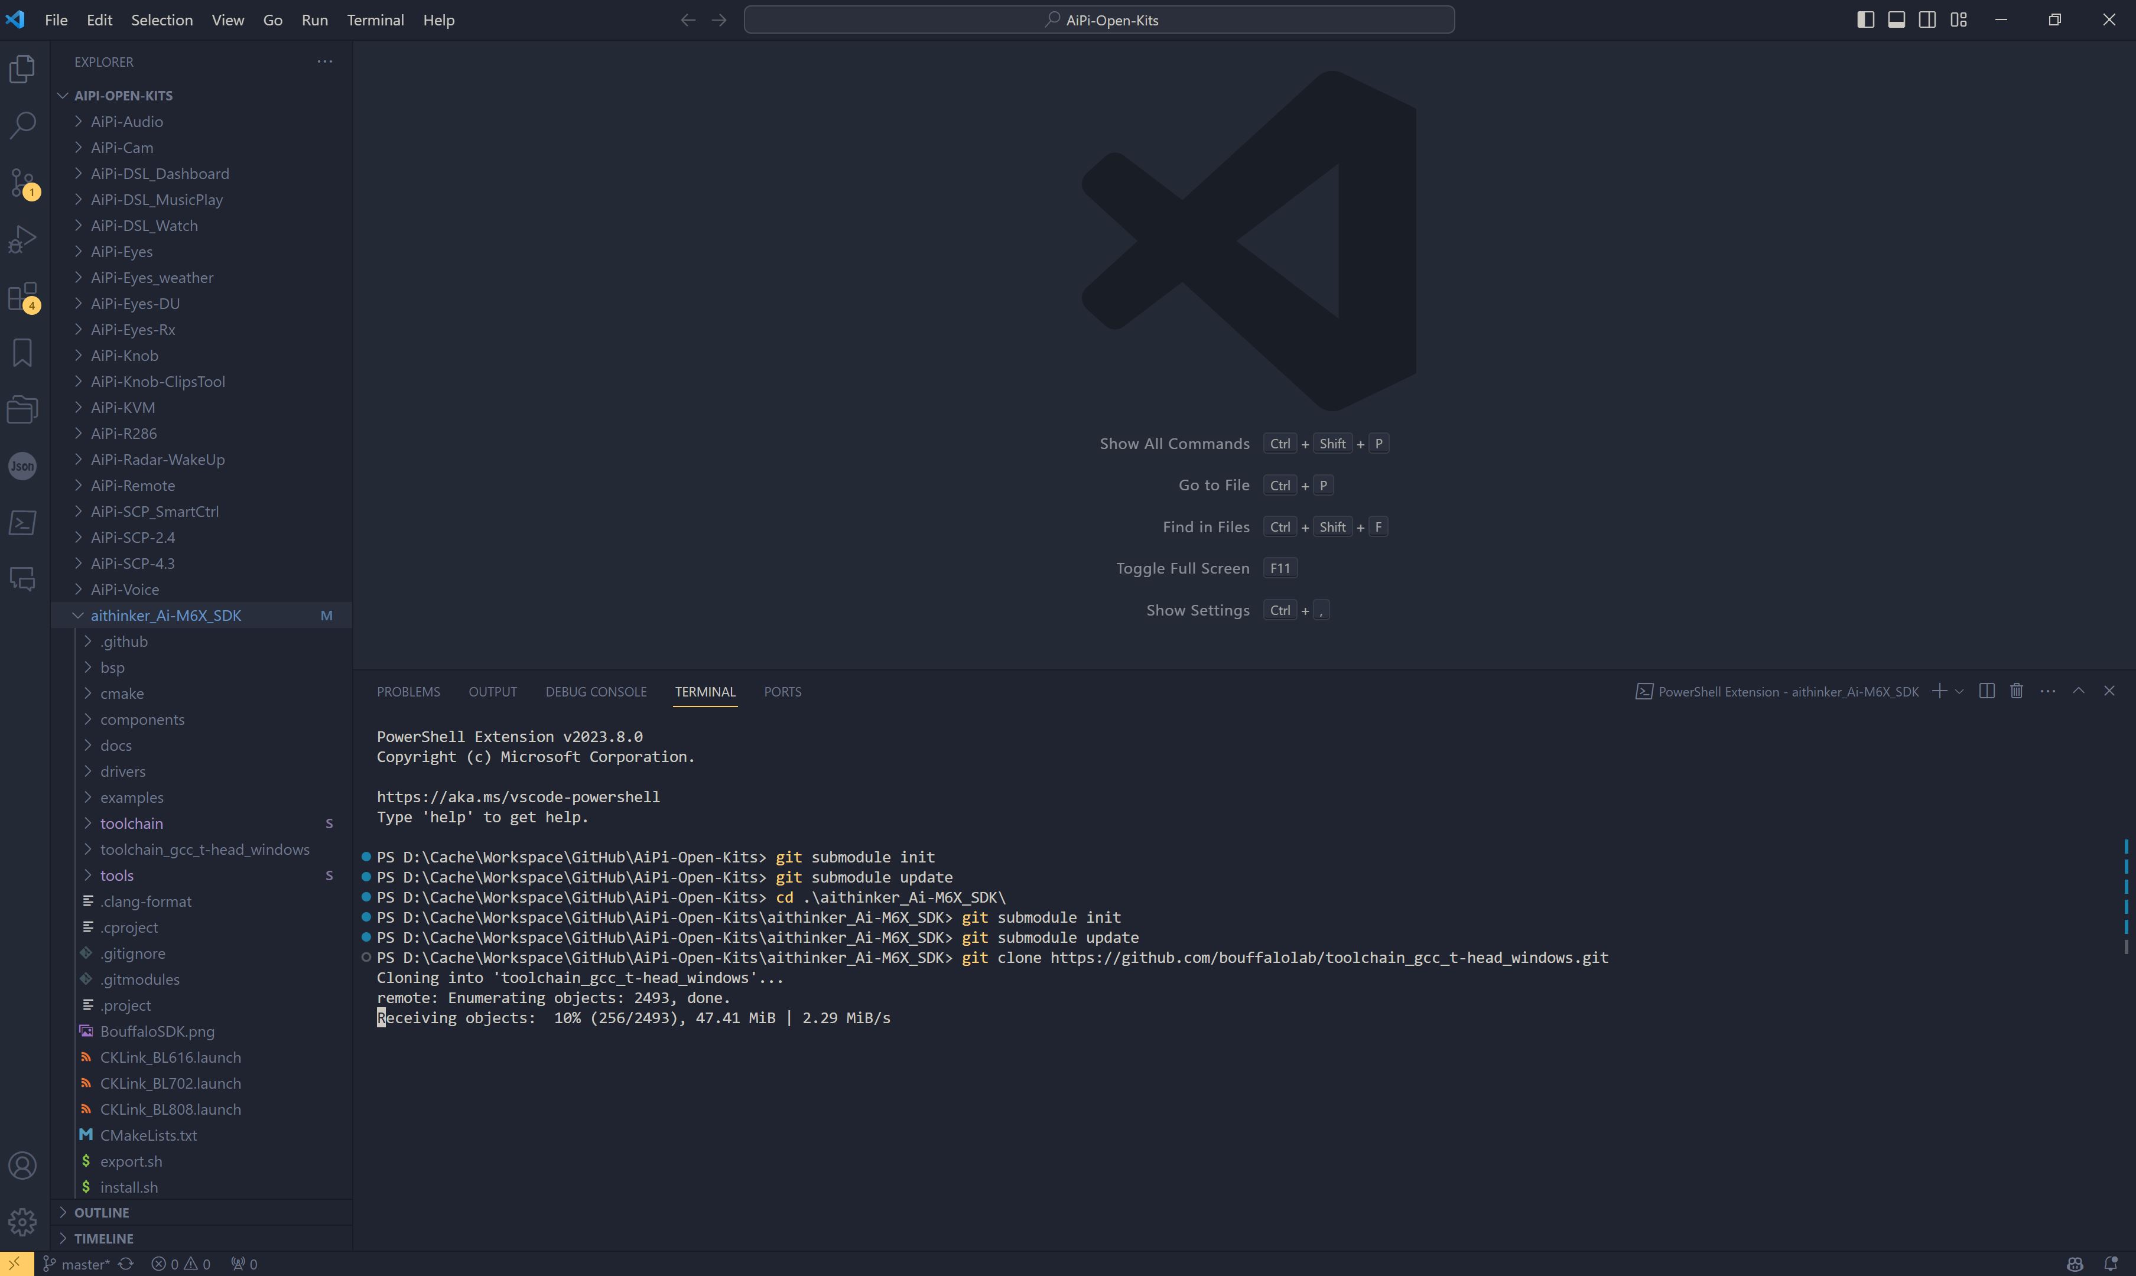2136x1276 pixels.
Task: Synchronize changes icon in status bar
Action: coord(126,1263)
